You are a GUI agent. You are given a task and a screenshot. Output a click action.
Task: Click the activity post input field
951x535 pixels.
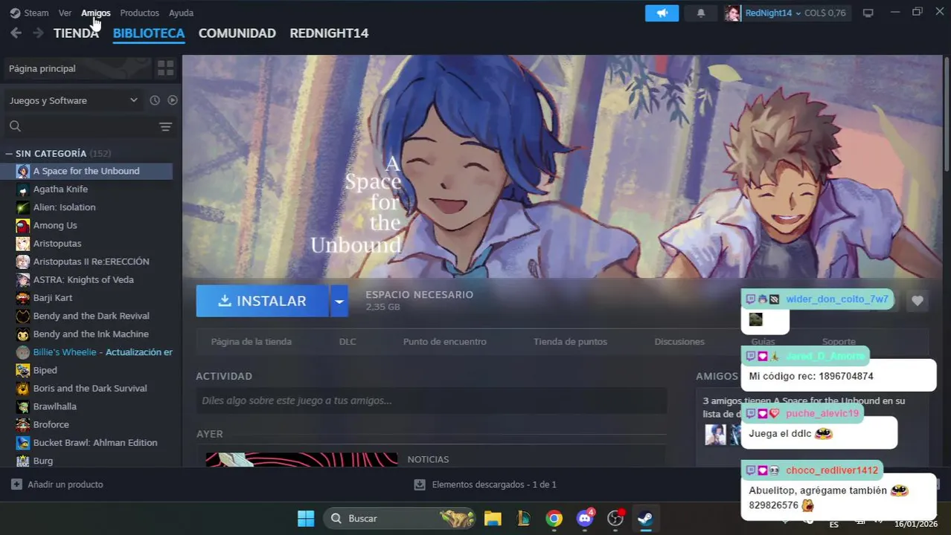pyautogui.click(x=432, y=401)
